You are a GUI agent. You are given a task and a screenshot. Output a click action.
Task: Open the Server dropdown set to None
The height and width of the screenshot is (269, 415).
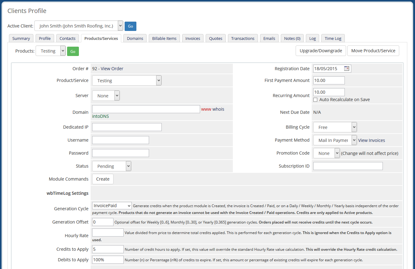(106, 96)
